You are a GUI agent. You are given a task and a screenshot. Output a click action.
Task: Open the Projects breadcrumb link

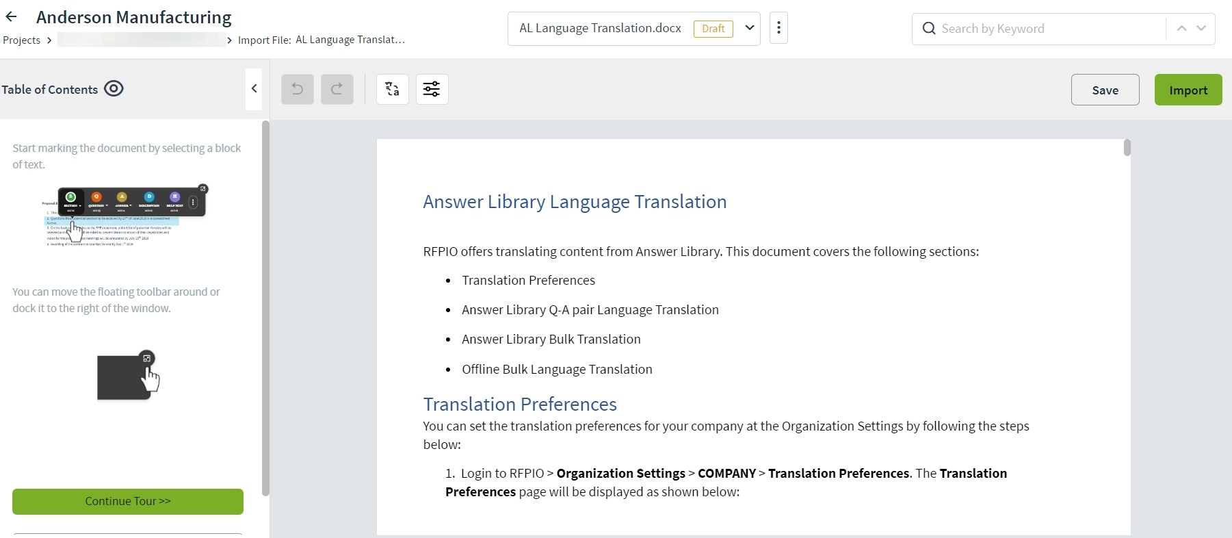[x=21, y=40]
